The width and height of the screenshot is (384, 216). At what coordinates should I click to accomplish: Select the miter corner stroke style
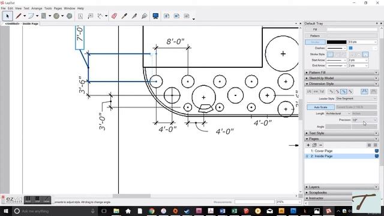click(331, 55)
